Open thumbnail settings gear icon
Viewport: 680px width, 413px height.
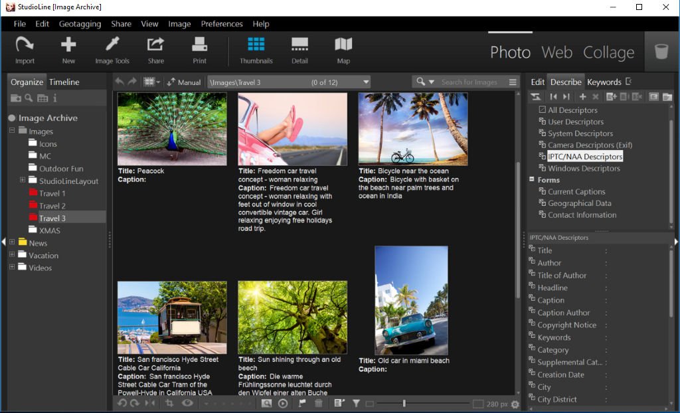[515, 404]
